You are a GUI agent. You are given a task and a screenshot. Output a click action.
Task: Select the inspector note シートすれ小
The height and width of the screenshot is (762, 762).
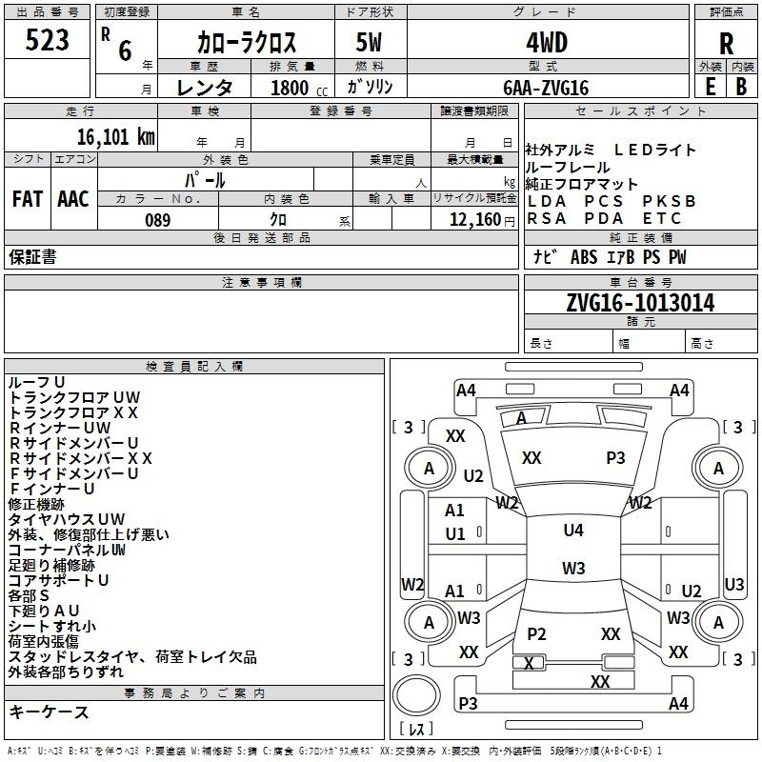52,626
